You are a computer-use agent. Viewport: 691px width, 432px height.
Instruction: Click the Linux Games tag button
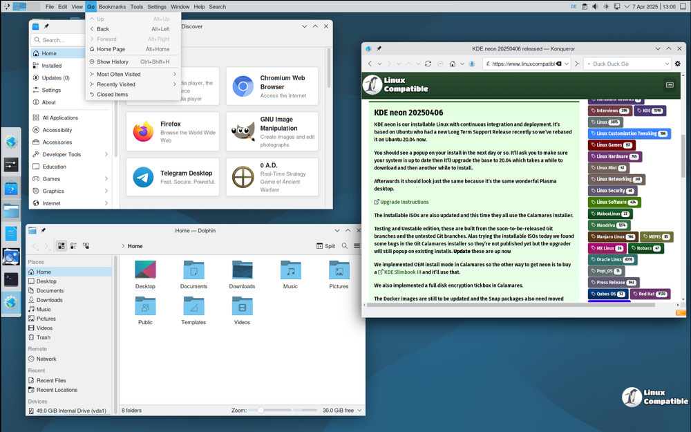611,145
